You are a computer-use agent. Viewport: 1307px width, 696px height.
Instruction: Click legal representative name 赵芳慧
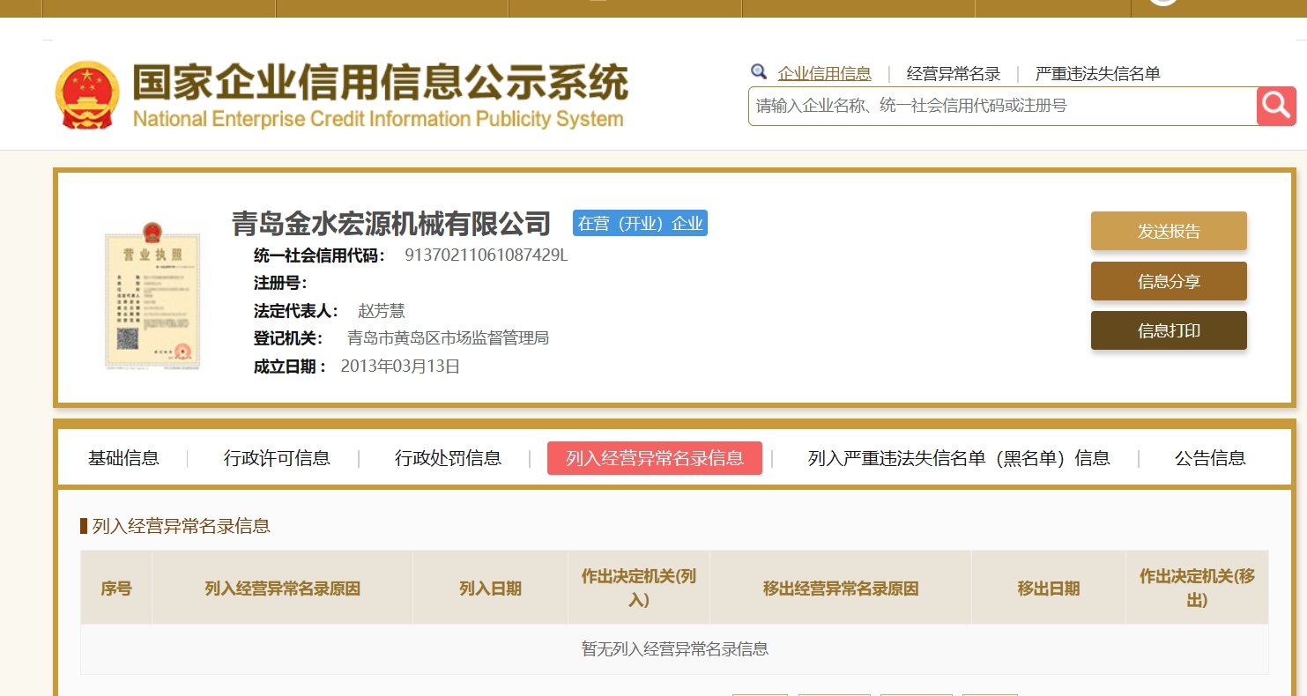[x=382, y=311]
